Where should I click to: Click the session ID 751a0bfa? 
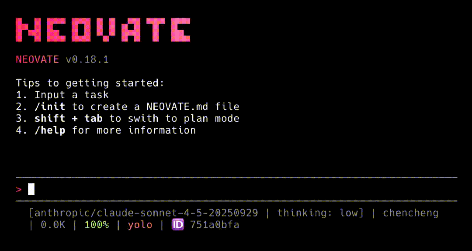[x=215, y=225]
